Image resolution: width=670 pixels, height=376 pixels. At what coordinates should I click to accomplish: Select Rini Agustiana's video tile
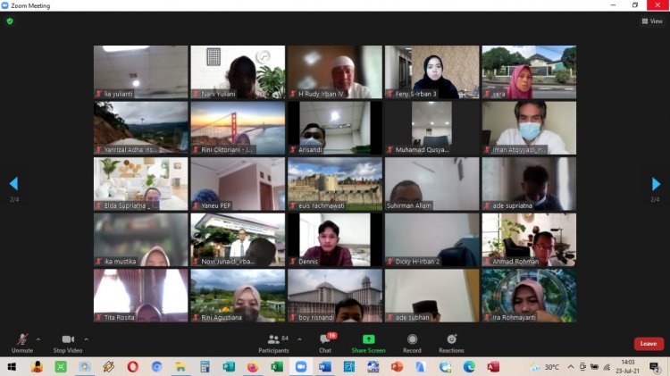coord(238,296)
